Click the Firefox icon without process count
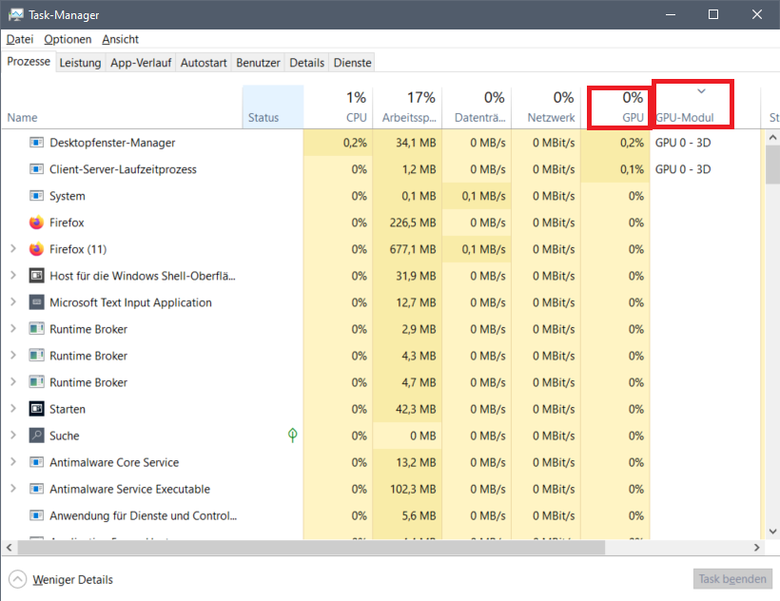This screenshot has width=780, height=601. pos(36,223)
